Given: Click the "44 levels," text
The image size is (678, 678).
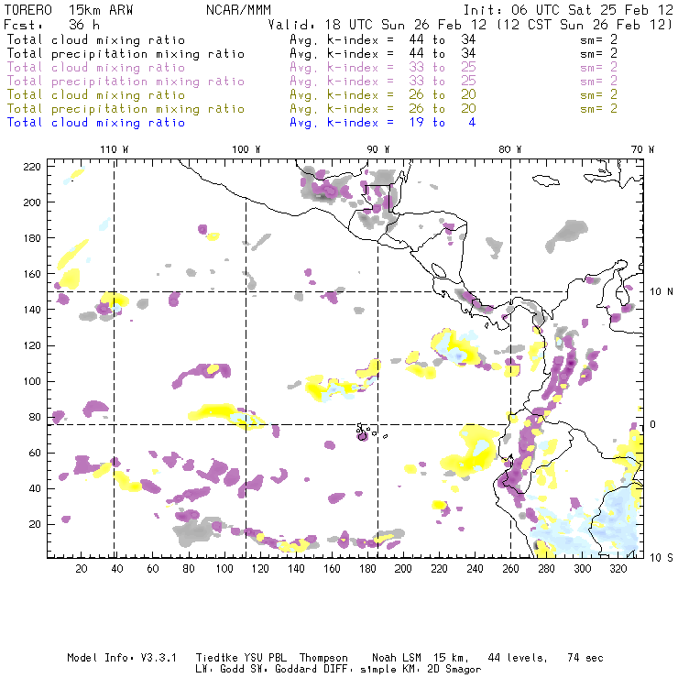Looking at the screenshot, I should 518,658.
